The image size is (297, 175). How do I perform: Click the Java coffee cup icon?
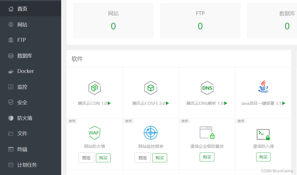[x=263, y=86]
